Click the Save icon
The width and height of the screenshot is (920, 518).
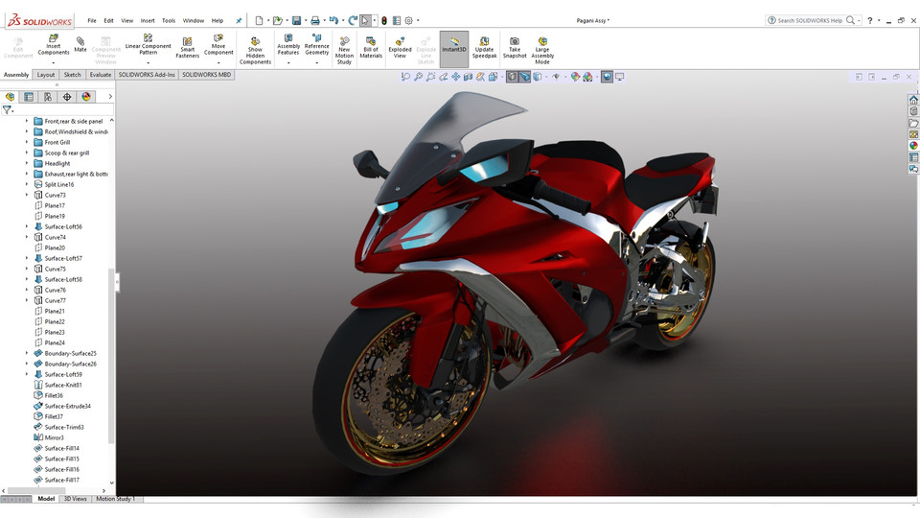(x=297, y=20)
